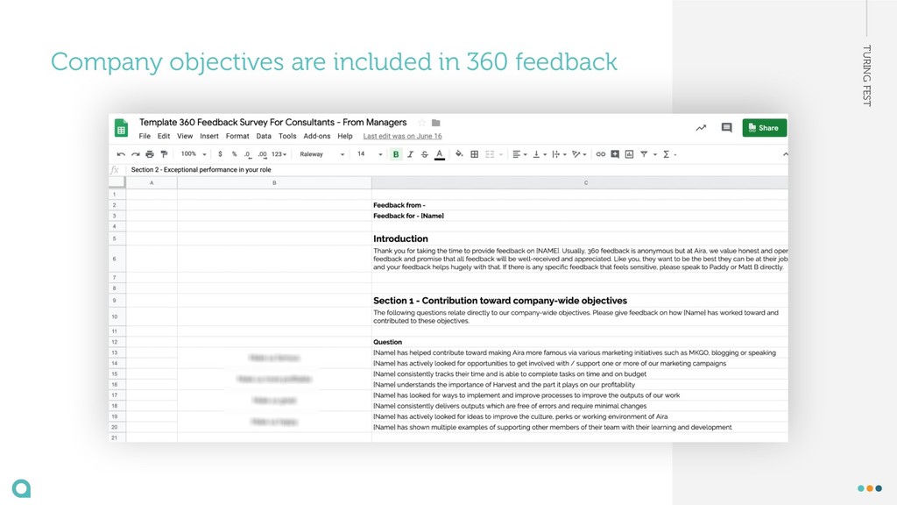Select the 'Section 1 - Contribution toward company-wide objectives' cell
897x505 pixels.
[580, 301]
